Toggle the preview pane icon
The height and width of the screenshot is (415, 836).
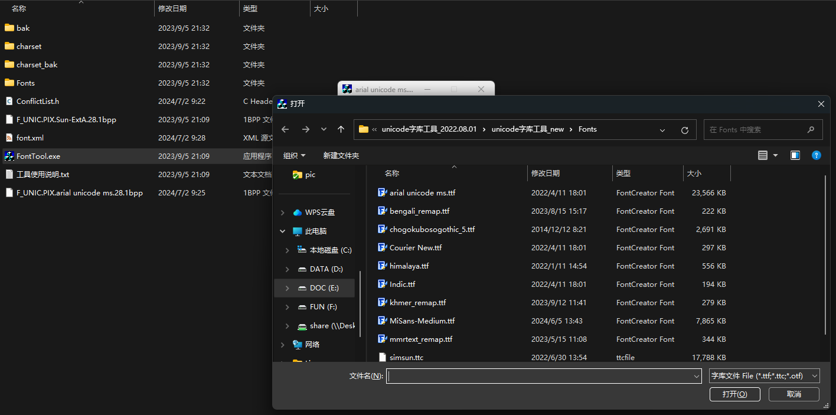point(795,155)
